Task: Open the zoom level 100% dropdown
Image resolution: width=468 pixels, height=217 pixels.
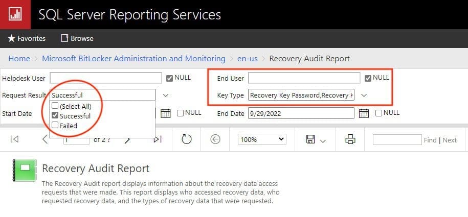Action: (x=261, y=139)
